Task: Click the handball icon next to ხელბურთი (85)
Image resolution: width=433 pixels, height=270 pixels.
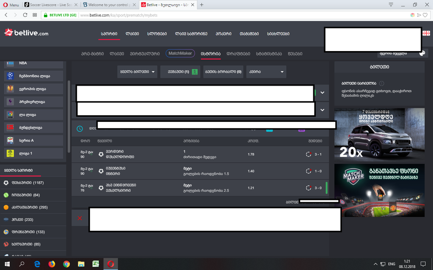Action: pos(6,244)
